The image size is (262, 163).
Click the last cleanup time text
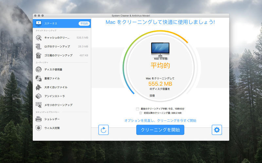162,109
